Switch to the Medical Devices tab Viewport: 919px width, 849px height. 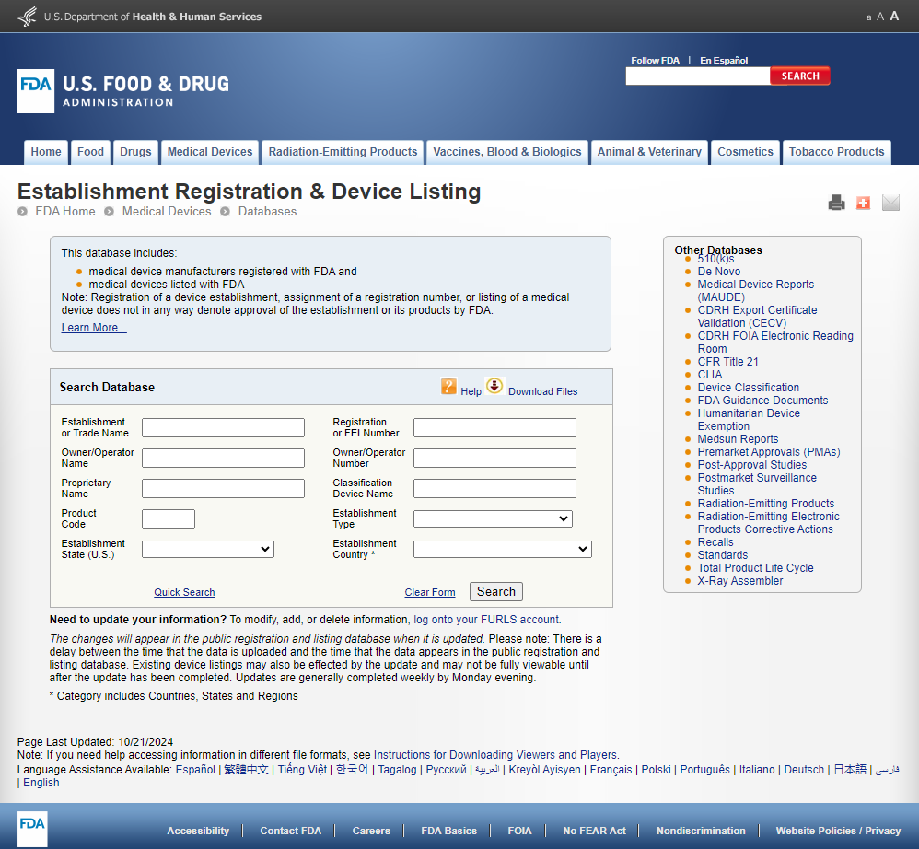(210, 152)
